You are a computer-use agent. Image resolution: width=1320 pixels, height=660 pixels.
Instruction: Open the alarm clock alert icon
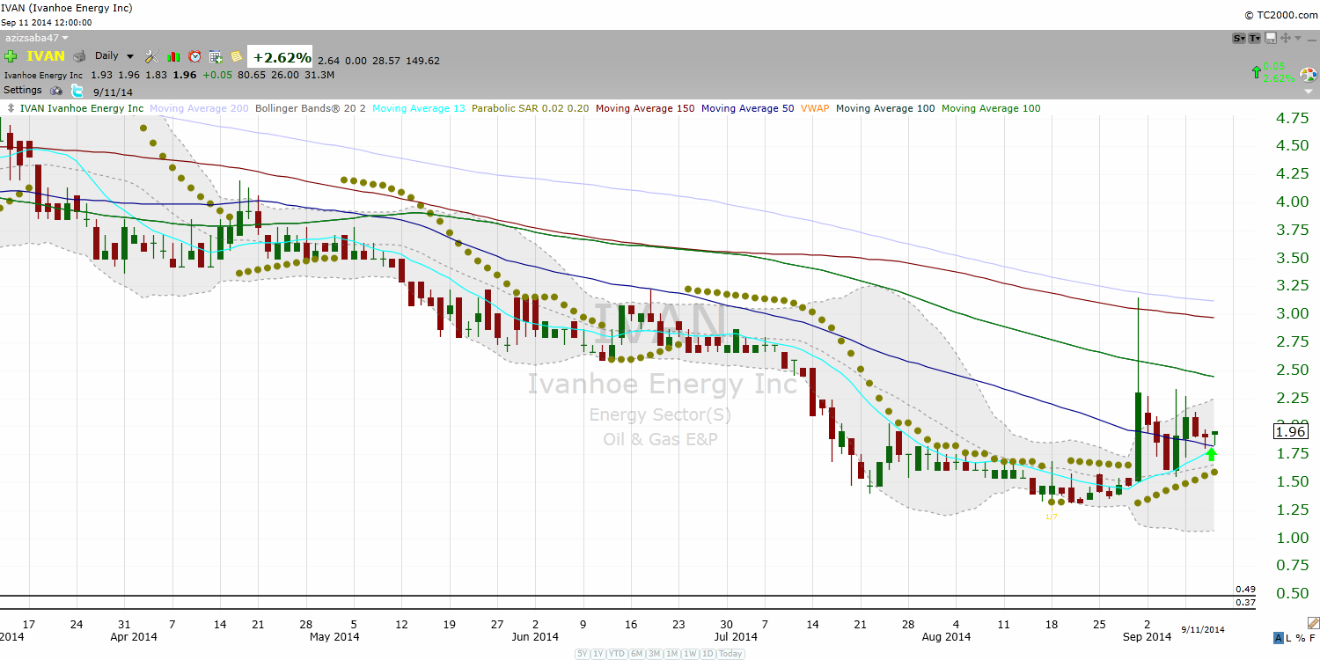click(x=194, y=56)
